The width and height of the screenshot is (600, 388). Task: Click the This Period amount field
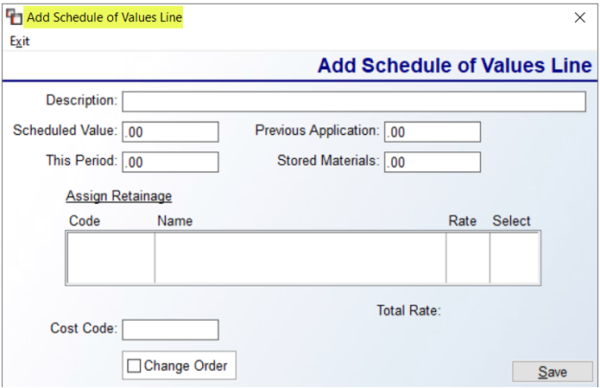coord(170,162)
